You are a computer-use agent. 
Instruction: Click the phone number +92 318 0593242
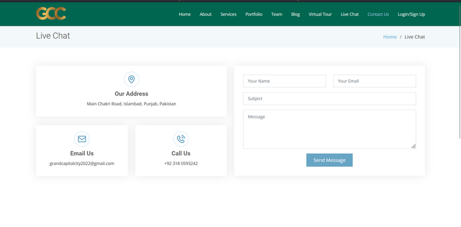point(181,163)
